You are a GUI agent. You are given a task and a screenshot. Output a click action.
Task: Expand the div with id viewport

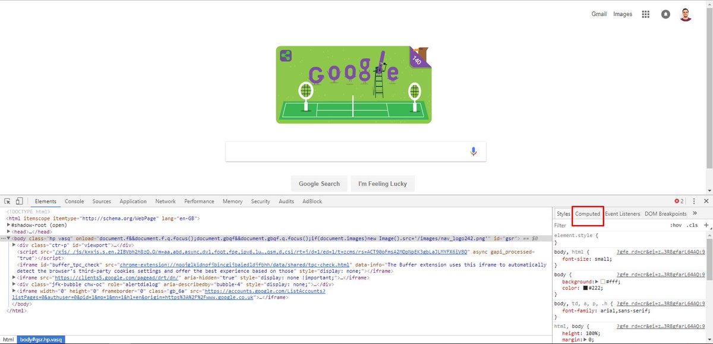[x=14, y=245]
